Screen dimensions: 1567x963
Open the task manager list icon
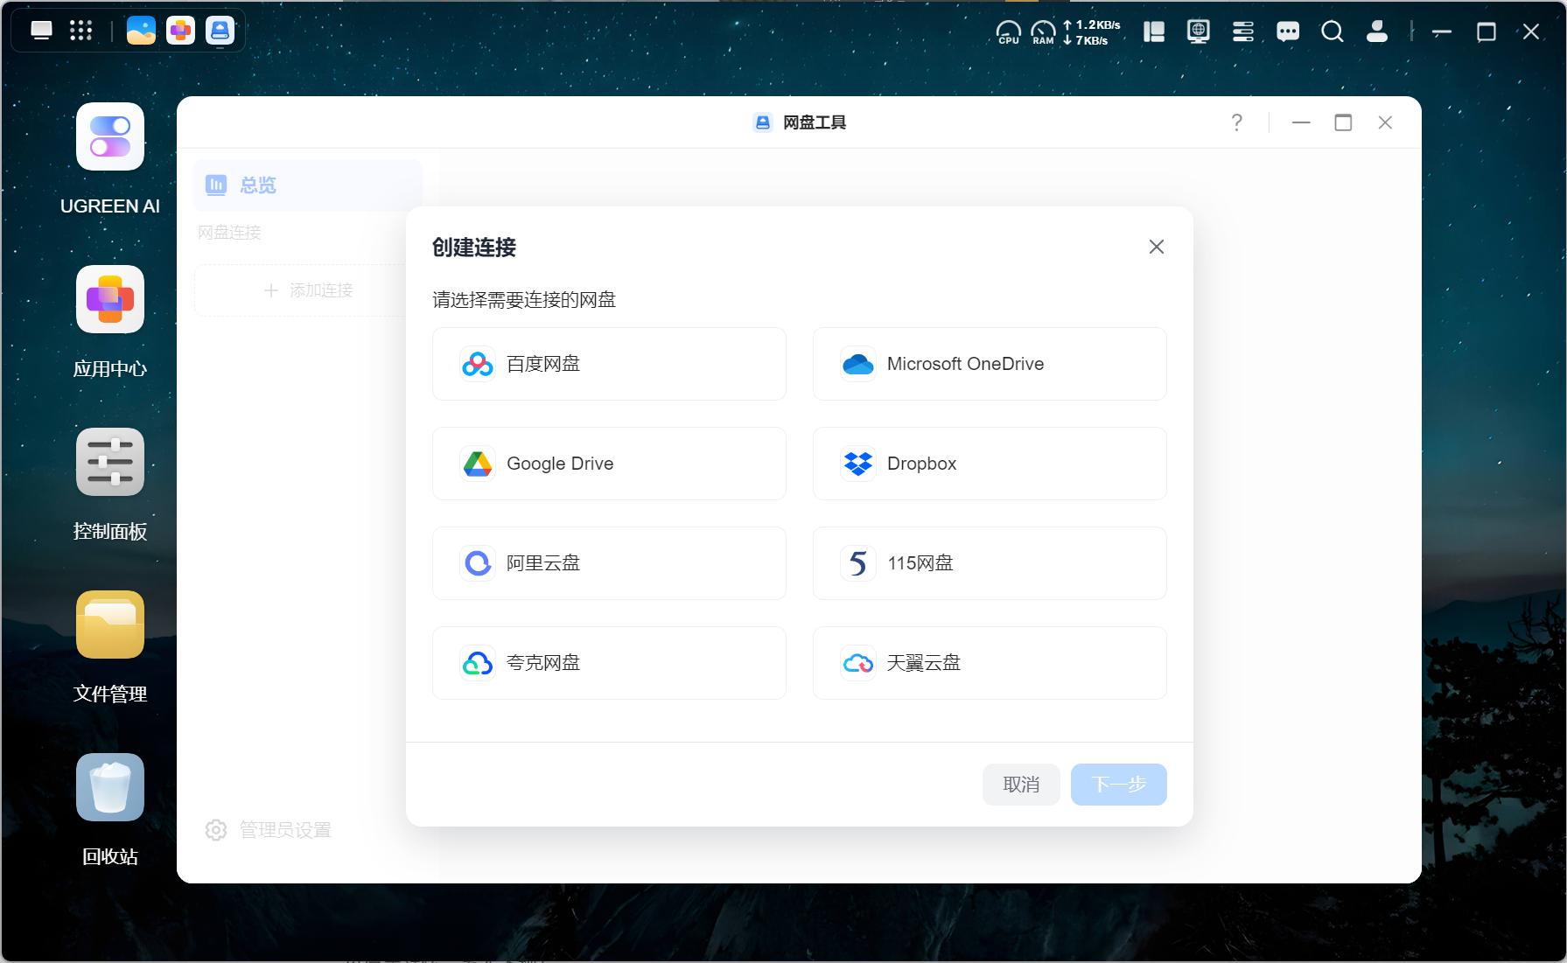1243,32
